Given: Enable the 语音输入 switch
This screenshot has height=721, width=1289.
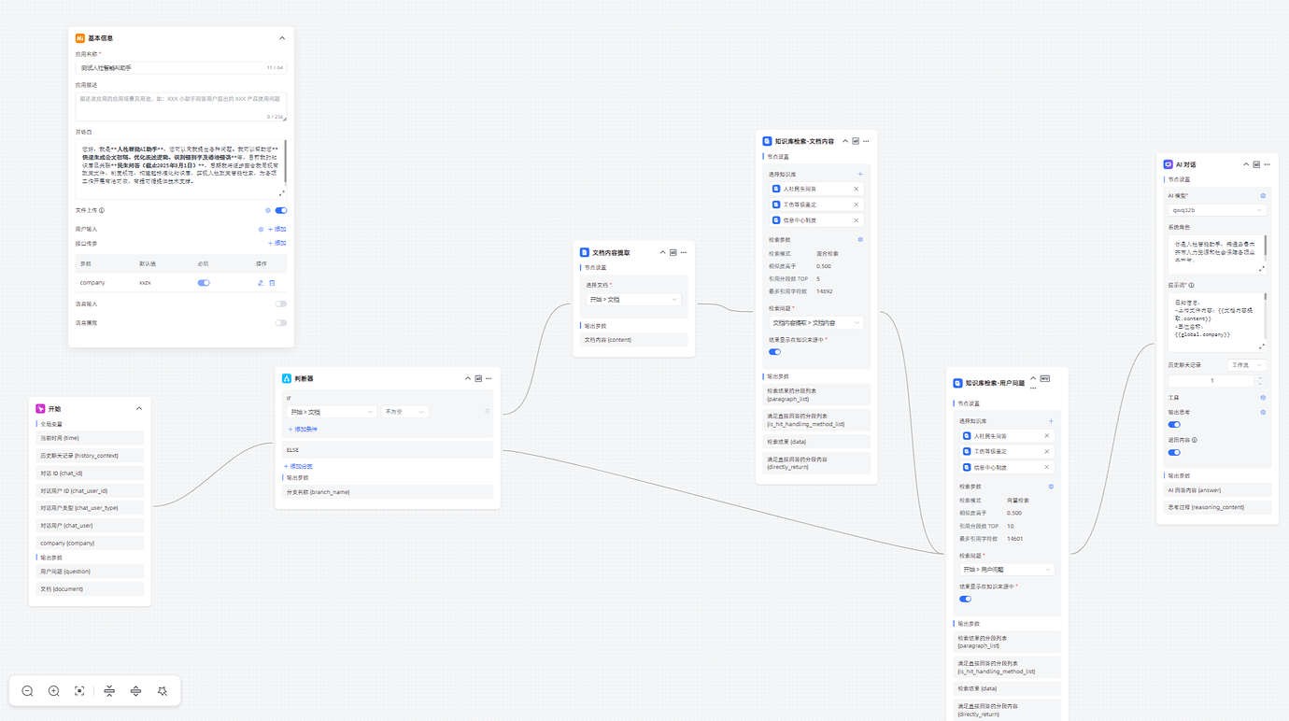Looking at the screenshot, I should (280, 304).
